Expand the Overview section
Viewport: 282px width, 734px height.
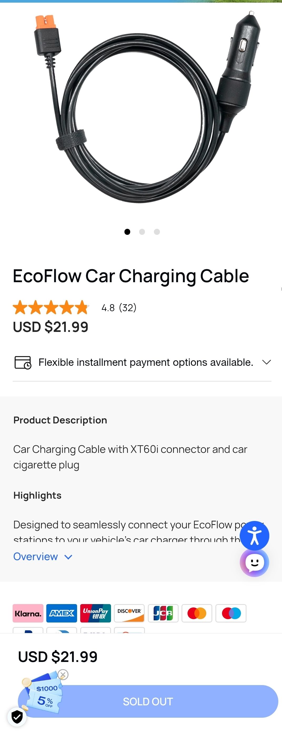coord(43,556)
